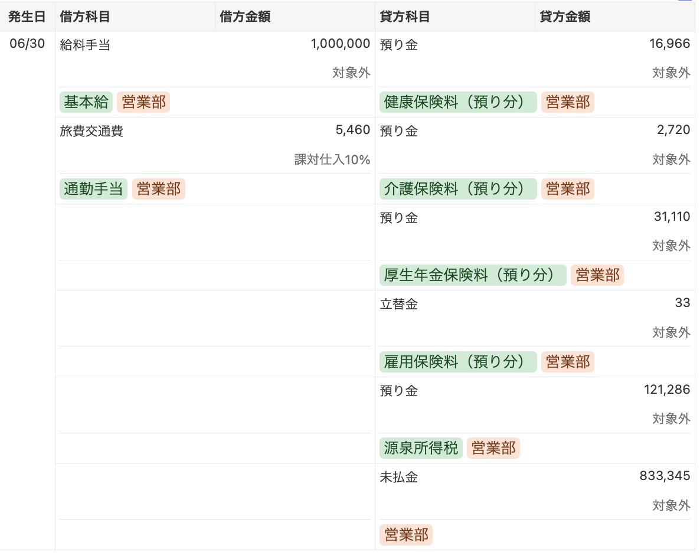The height and width of the screenshot is (555, 700).
Task: Select the 給料手当 debit account
Action: (85, 45)
